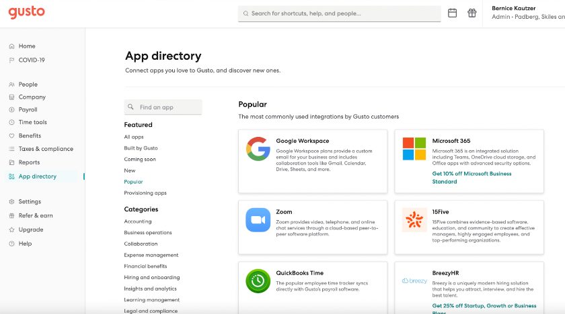Click the 15Five logo
The width and height of the screenshot is (565, 314).
(414, 220)
